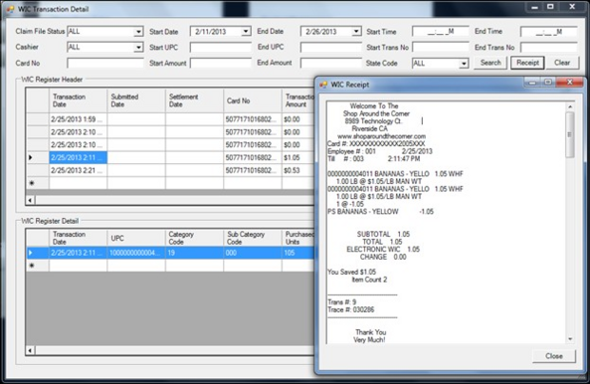Click the receipt scrollbar down arrow
The height and width of the screenshot is (384, 590).
(x=570, y=339)
